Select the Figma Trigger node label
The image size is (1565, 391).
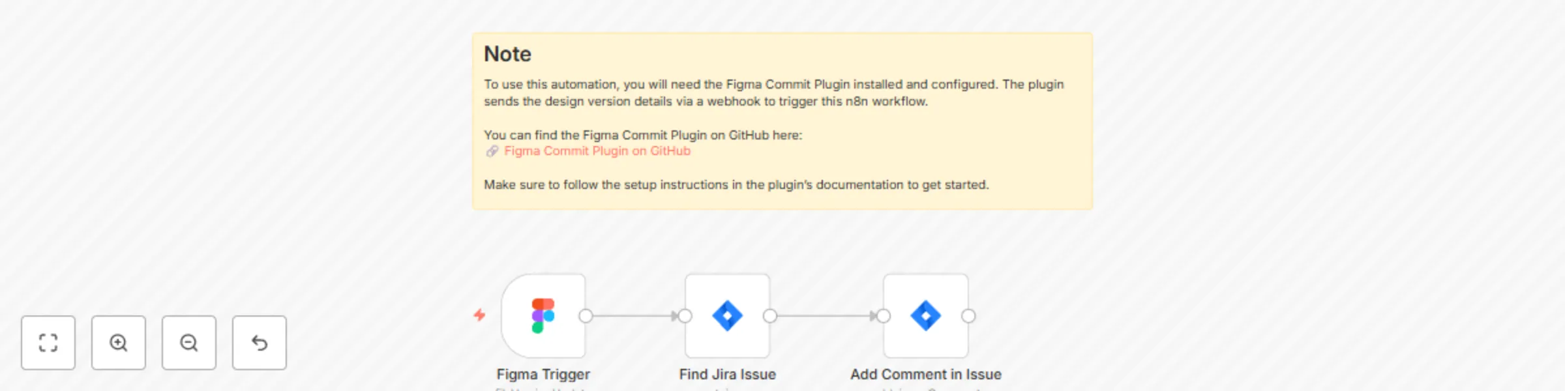coord(543,374)
